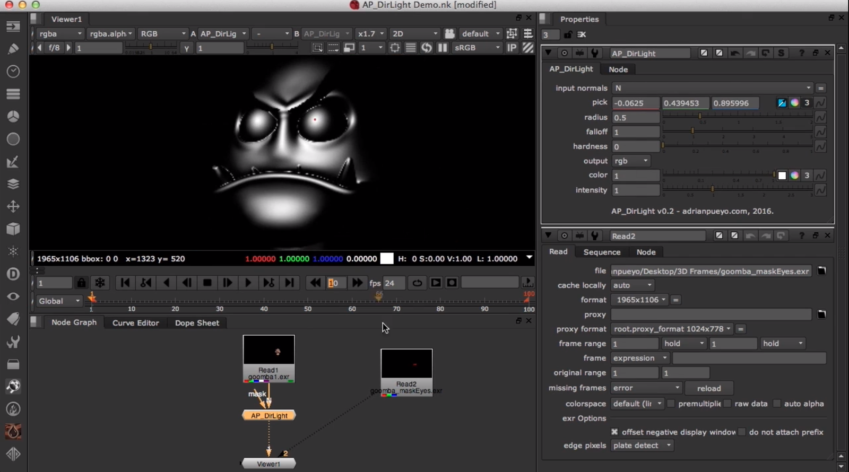
Task: Open the Channel nodes menu
Action: (x=13, y=94)
